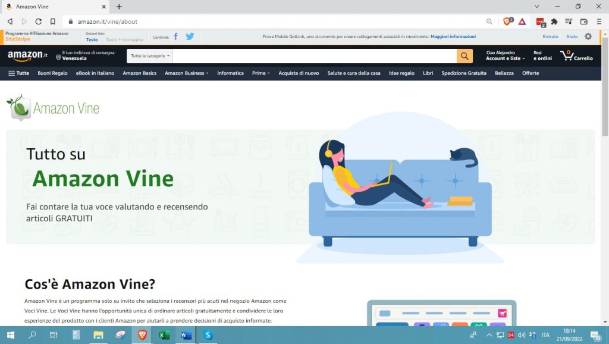Open the Brave Wallet icon

pos(583,21)
